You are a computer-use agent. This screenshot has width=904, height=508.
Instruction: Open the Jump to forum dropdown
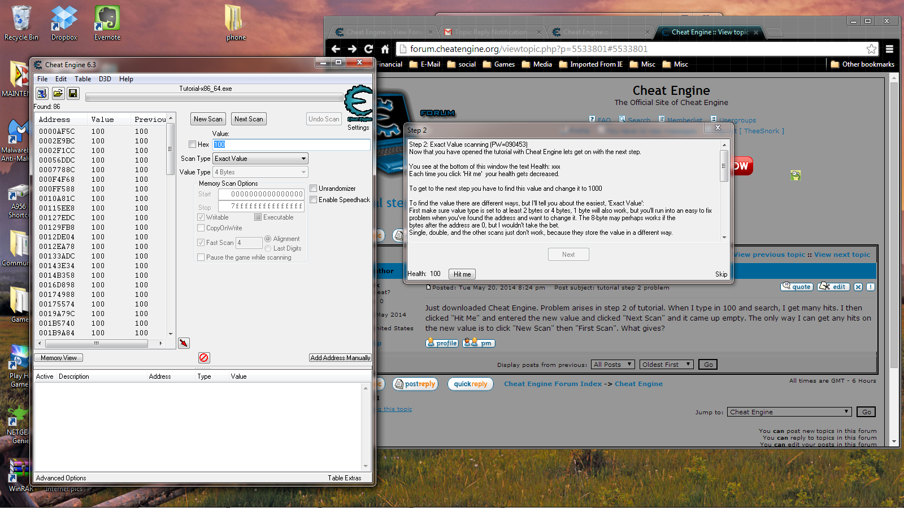pos(789,412)
